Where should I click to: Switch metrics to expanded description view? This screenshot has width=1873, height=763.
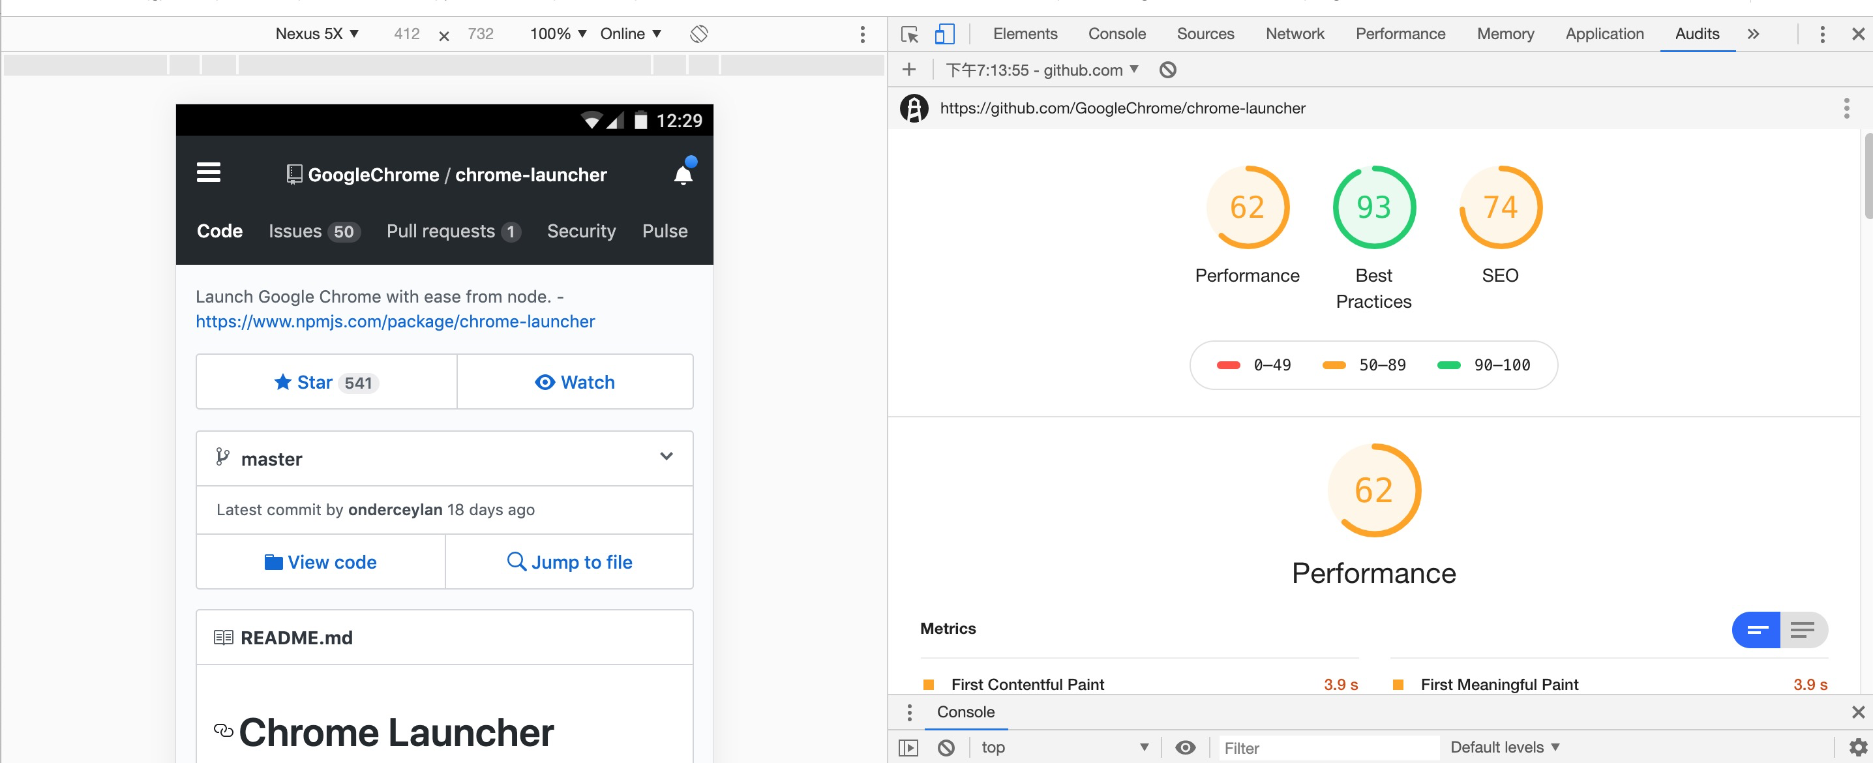pos(1803,629)
